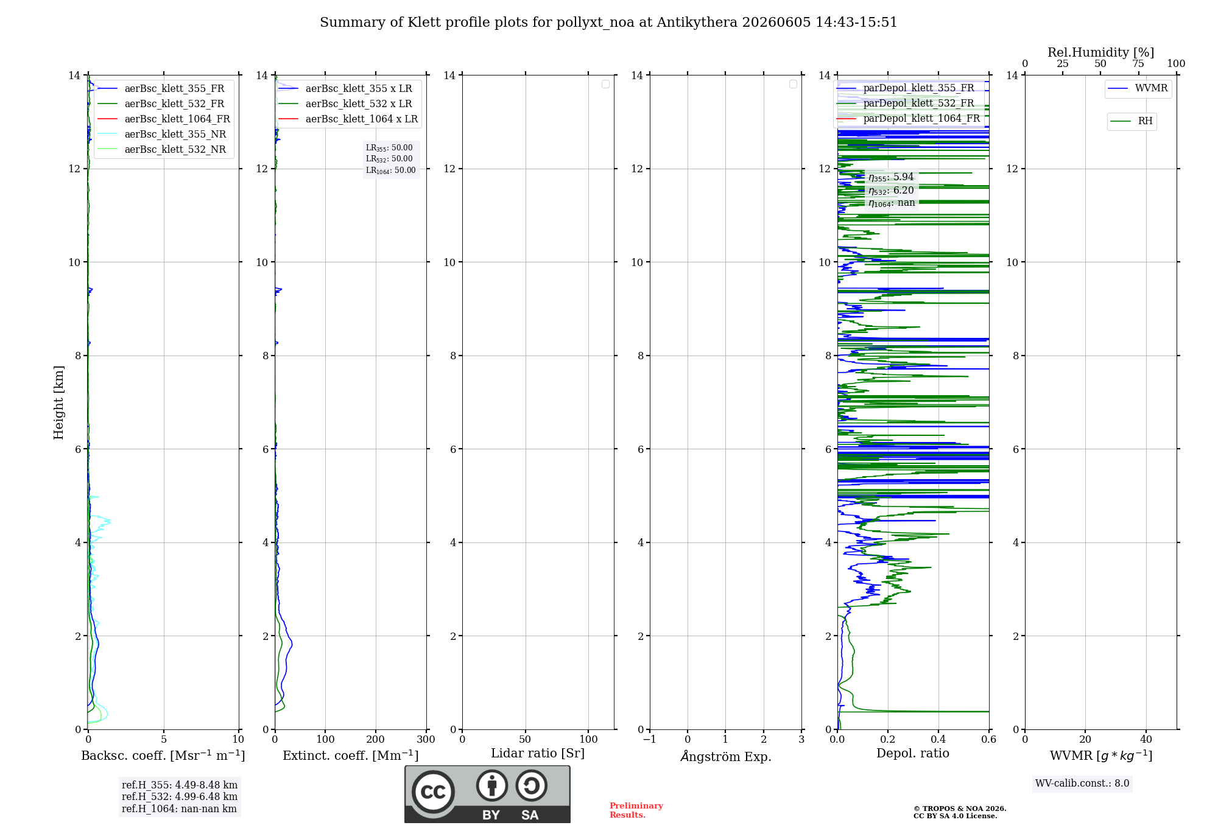The height and width of the screenshot is (828, 1218).
Task: Click the 100 tick on Rel.Humidity axis
Action: (x=1176, y=64)
